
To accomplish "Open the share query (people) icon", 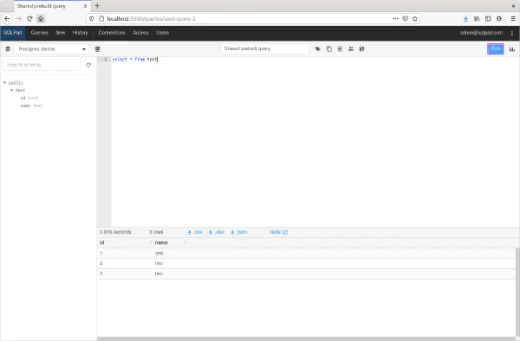I will (x=351, y=49).
